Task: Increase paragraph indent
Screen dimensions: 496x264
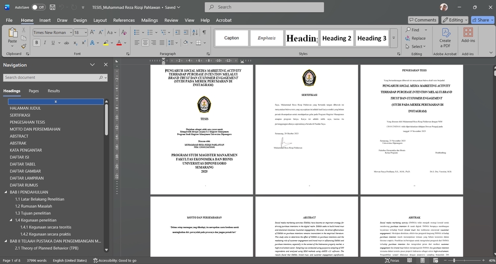Action: (186, 32)
